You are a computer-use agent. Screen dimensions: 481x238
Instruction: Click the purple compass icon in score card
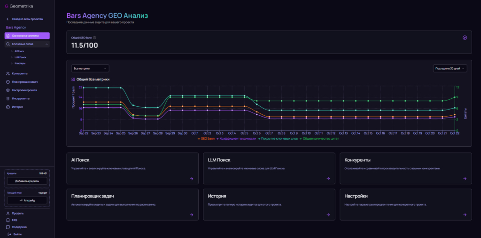click(x=465, y=38)
